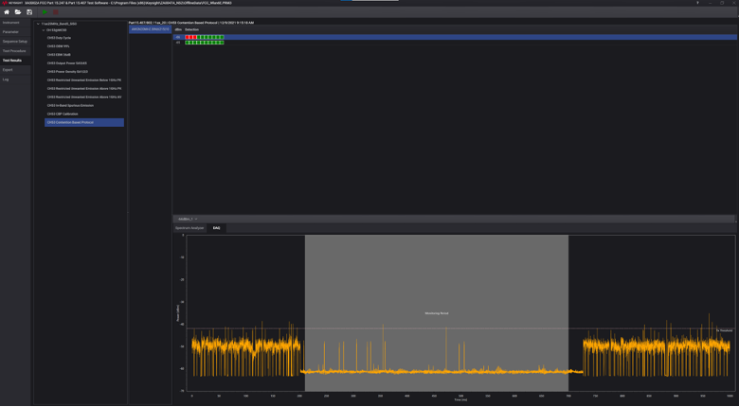Collapse the CH 53 channel tree node
Screen dimensions: 739x407
[43, 30]
